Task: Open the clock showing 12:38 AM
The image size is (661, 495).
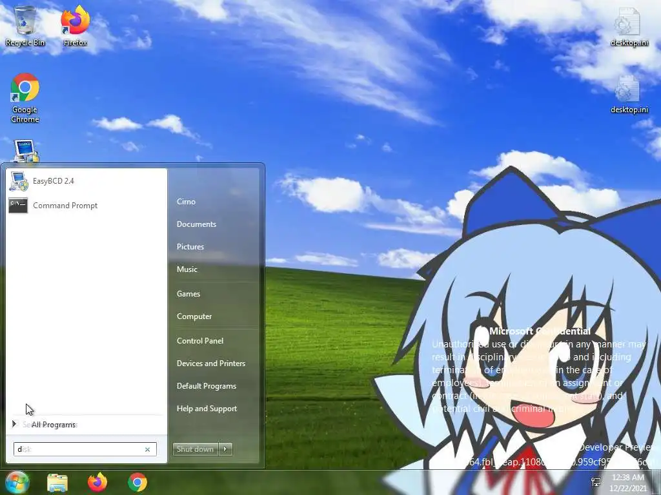Action: coord(627,482)
